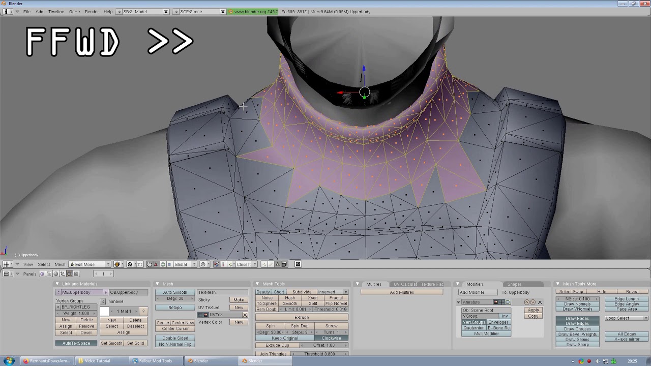This screenshot has width=651, height=366.
Task: Open the Object context icon in Panels header
Action: pyautogui.click(x=63, y=273)
